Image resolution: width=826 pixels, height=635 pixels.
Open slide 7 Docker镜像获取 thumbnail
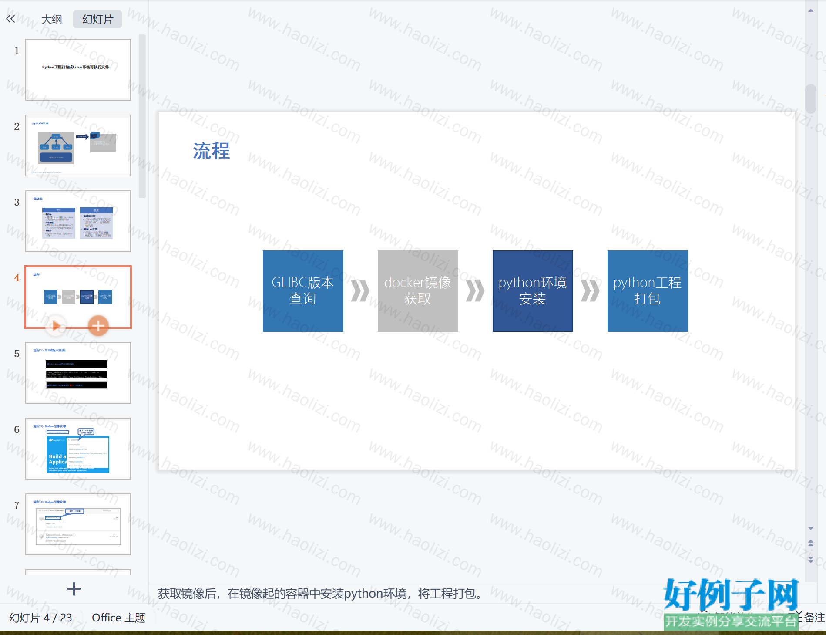78,524
